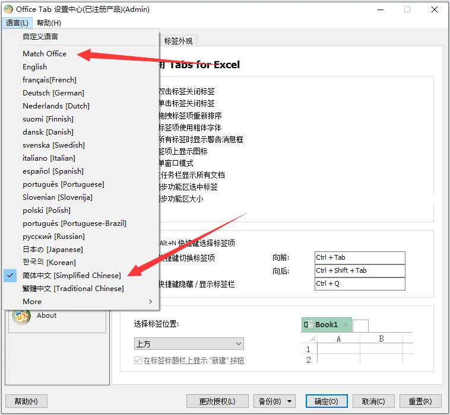
Task: Open the 备份(B) dropdown arrow
Action: (x=290, y=401)
